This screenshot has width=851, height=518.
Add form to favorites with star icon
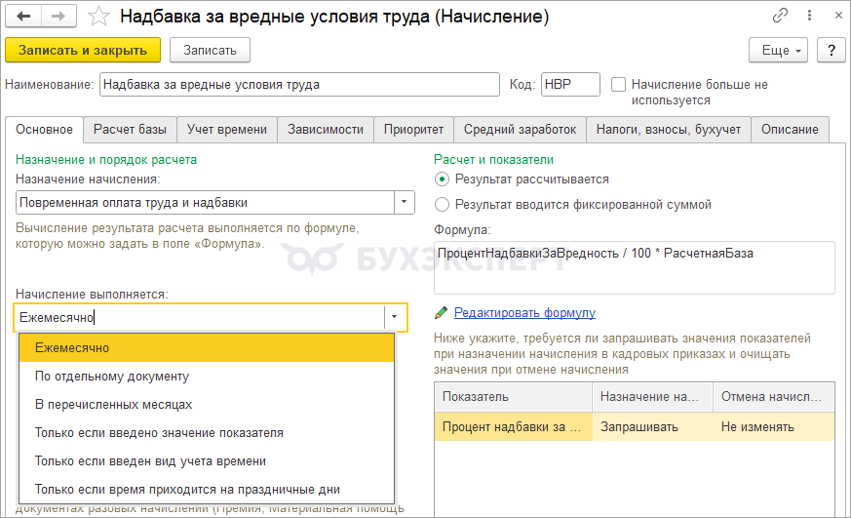(x=98, y=17)
